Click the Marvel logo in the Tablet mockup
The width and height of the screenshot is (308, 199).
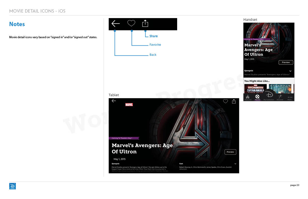pyautogui.click(x=129, y=105)
